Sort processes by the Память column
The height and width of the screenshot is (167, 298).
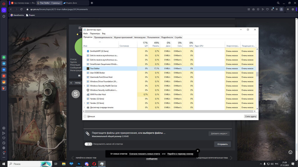pos(156,45)
